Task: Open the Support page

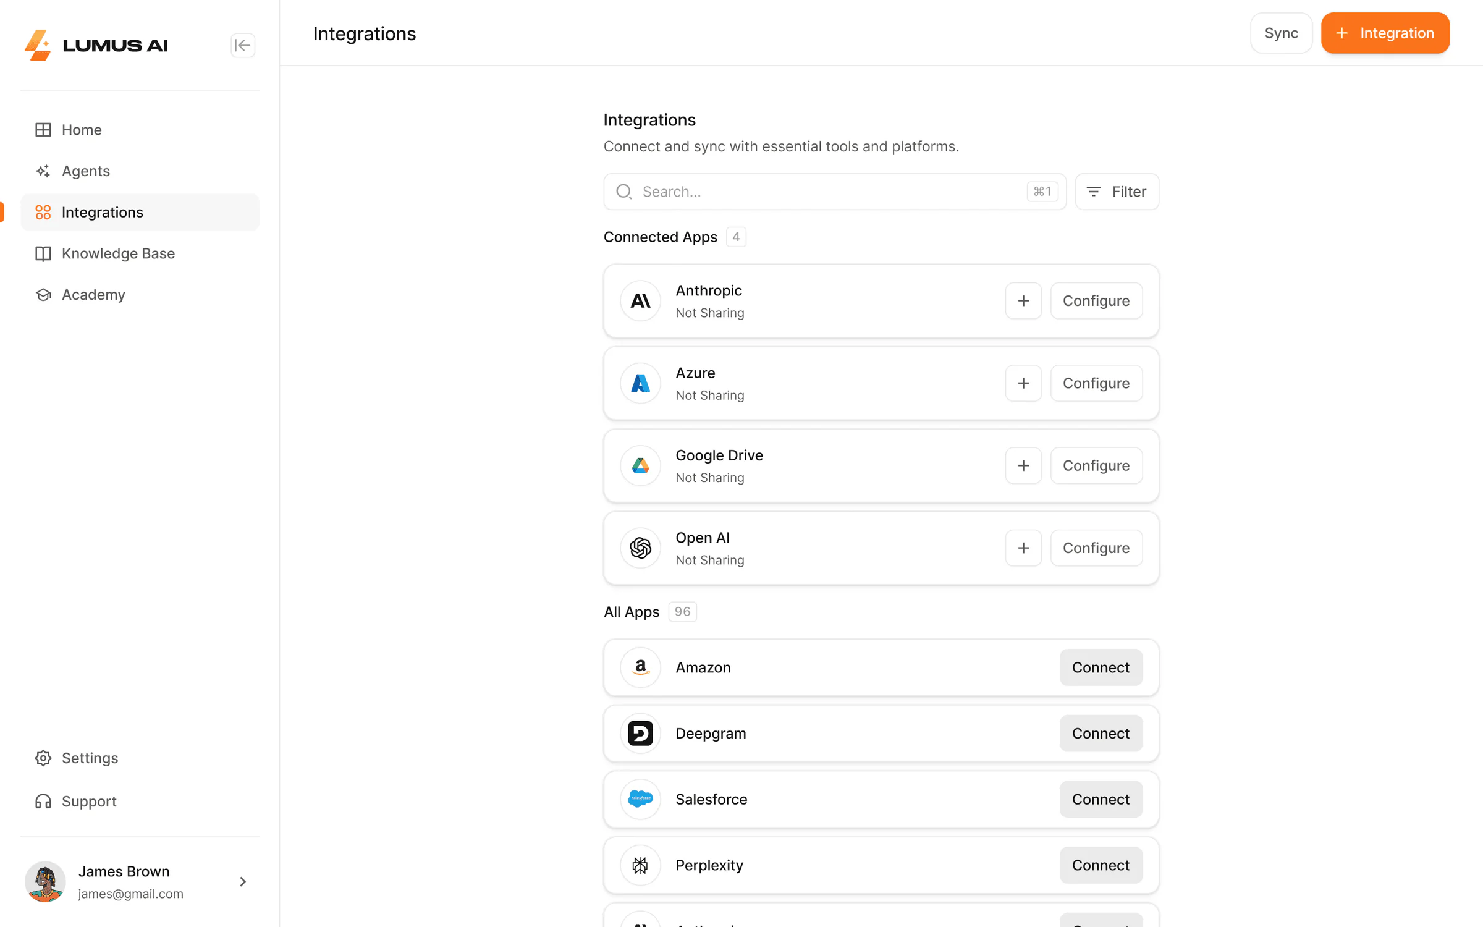Action: point(140,801)
